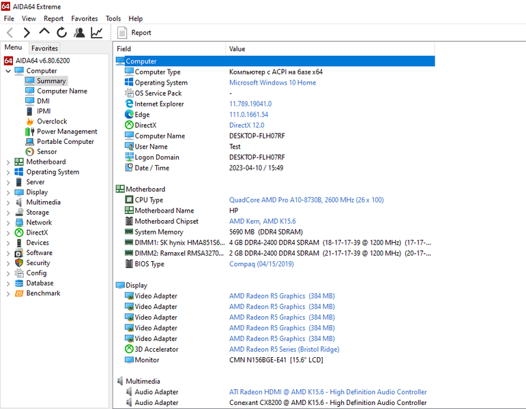This screenshot has width=526, height=409.
Task: Click the Edge browser icon row
Action: [129, 115]
